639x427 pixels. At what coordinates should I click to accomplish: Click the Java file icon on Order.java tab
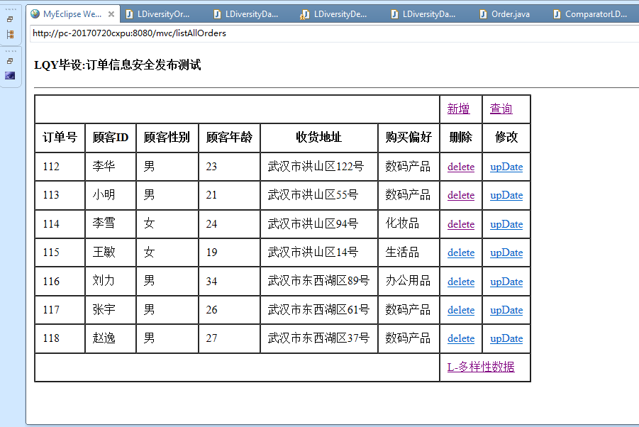483,14
